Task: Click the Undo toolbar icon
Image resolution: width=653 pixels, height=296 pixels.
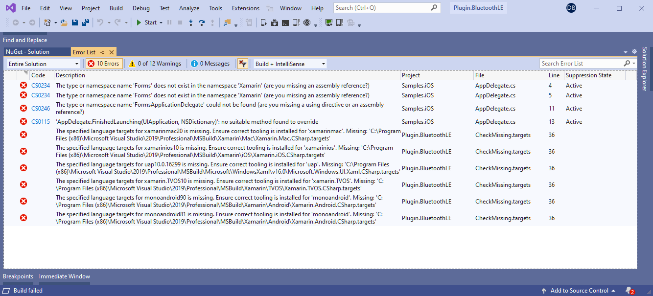Action: [x=100, y=23]
